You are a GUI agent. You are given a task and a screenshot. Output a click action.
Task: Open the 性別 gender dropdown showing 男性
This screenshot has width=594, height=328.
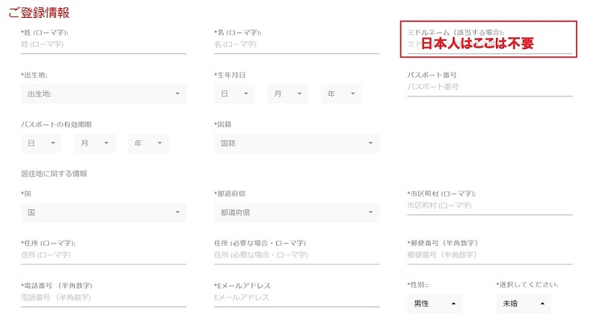click(434, 304)
